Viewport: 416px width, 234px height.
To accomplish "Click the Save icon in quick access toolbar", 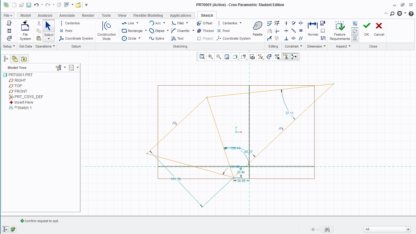I will tap(29, 5).
